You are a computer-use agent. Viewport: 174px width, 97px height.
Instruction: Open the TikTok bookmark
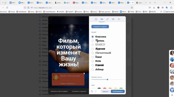tap(131, 12)
